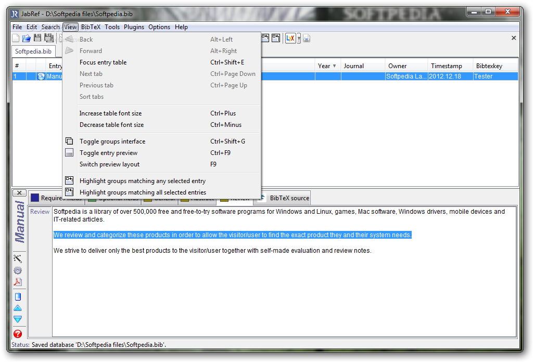Click toolbar icon highlight groups matching all entries
Image resolution: width=534 pixels, height=363 pixels.
[x=276, y=38]
